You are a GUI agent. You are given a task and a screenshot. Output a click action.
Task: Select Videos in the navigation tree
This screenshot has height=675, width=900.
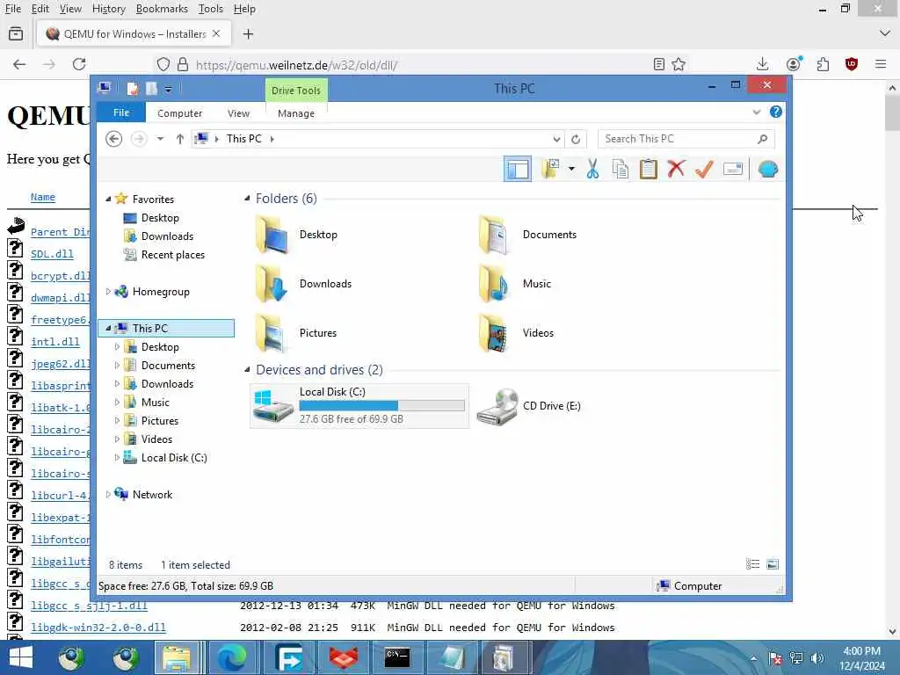(156, 439)
